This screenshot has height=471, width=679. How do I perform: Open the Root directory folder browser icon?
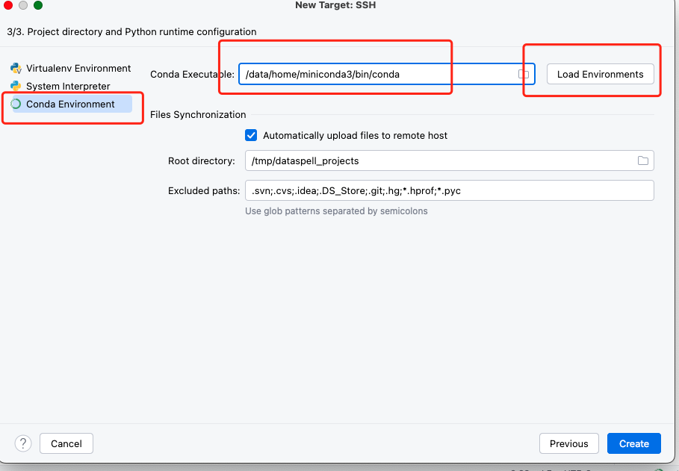point(643,160)
